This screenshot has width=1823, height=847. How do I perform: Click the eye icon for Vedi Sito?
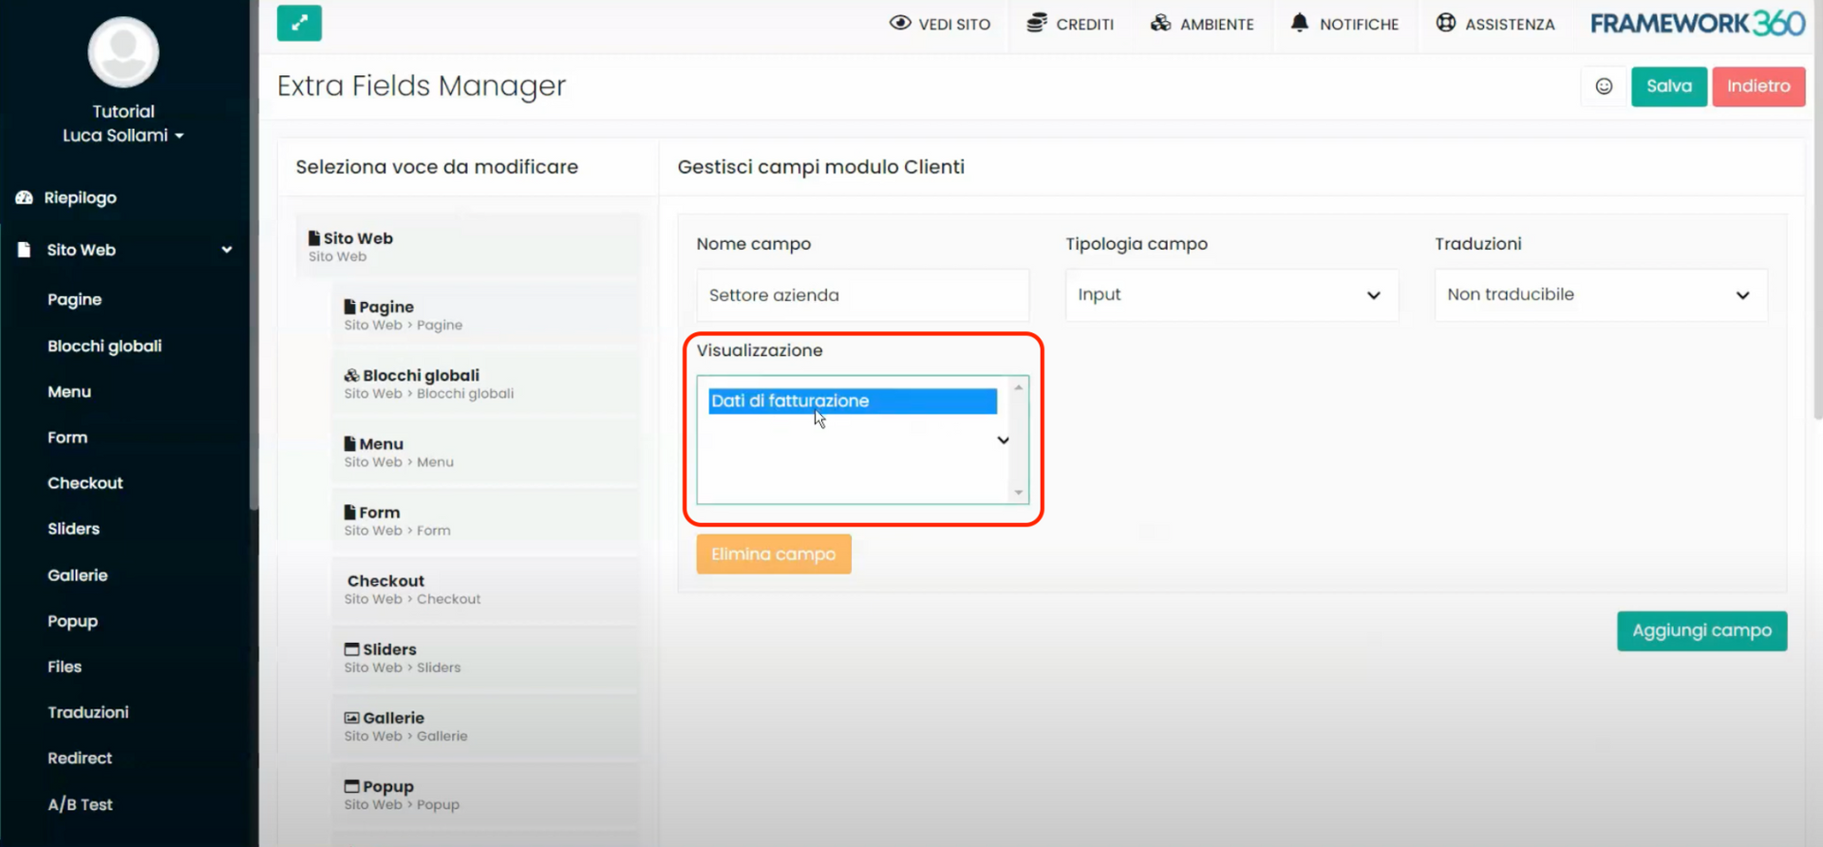click(899, 23)
